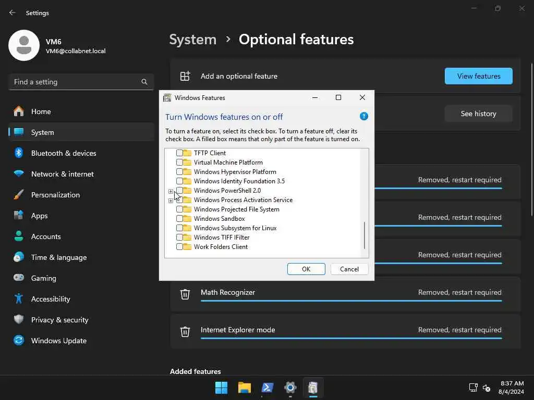This screenshot has width=534, height=400.
Task: Click trash icon beside Internet Explorer mode
Action: click(x=185, y=331)
